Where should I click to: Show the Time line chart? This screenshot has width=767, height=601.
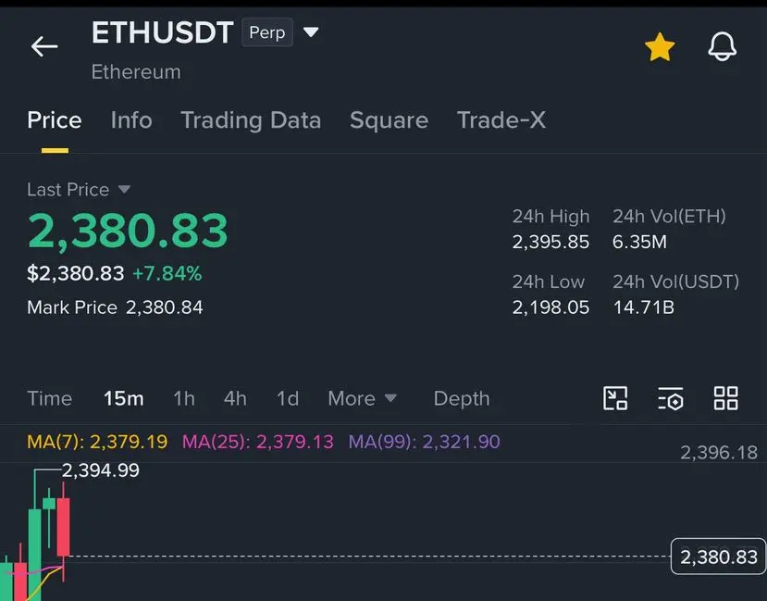click(x=49, y=398)
